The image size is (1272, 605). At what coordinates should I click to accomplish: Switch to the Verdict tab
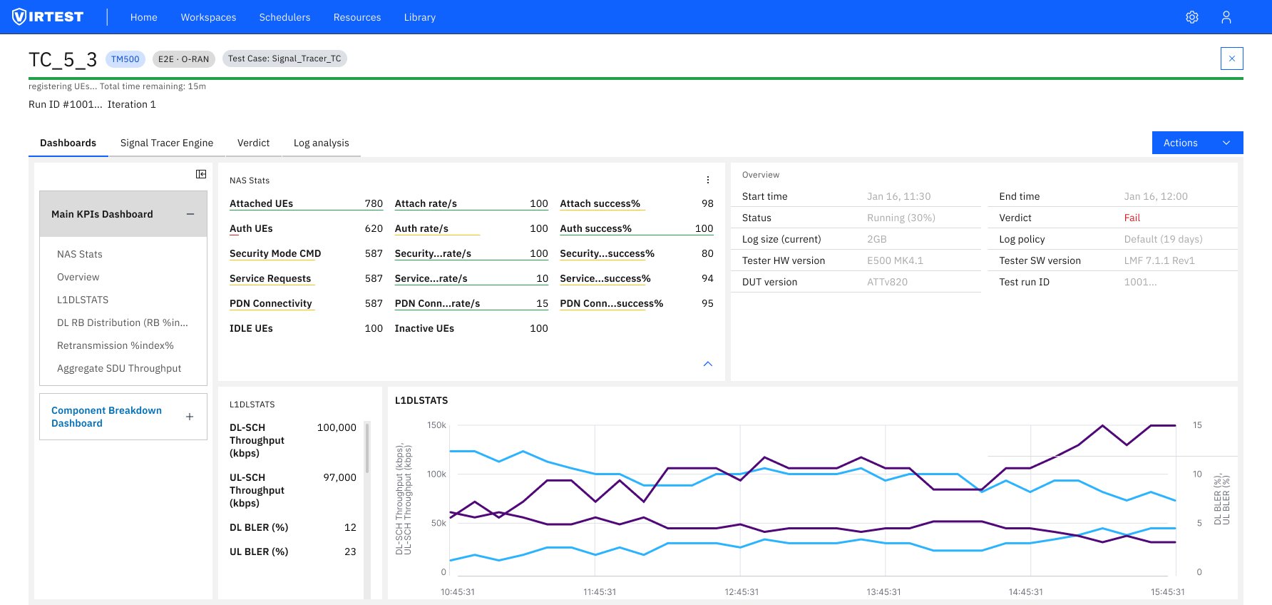pos(253,143)
